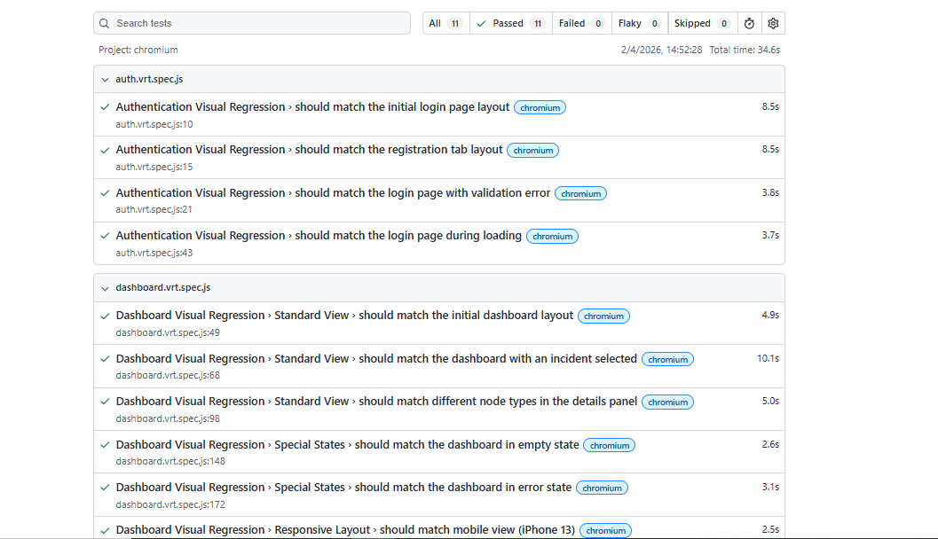
Task: Switch to the All tests tab
Action: click(x=445, y=22)
